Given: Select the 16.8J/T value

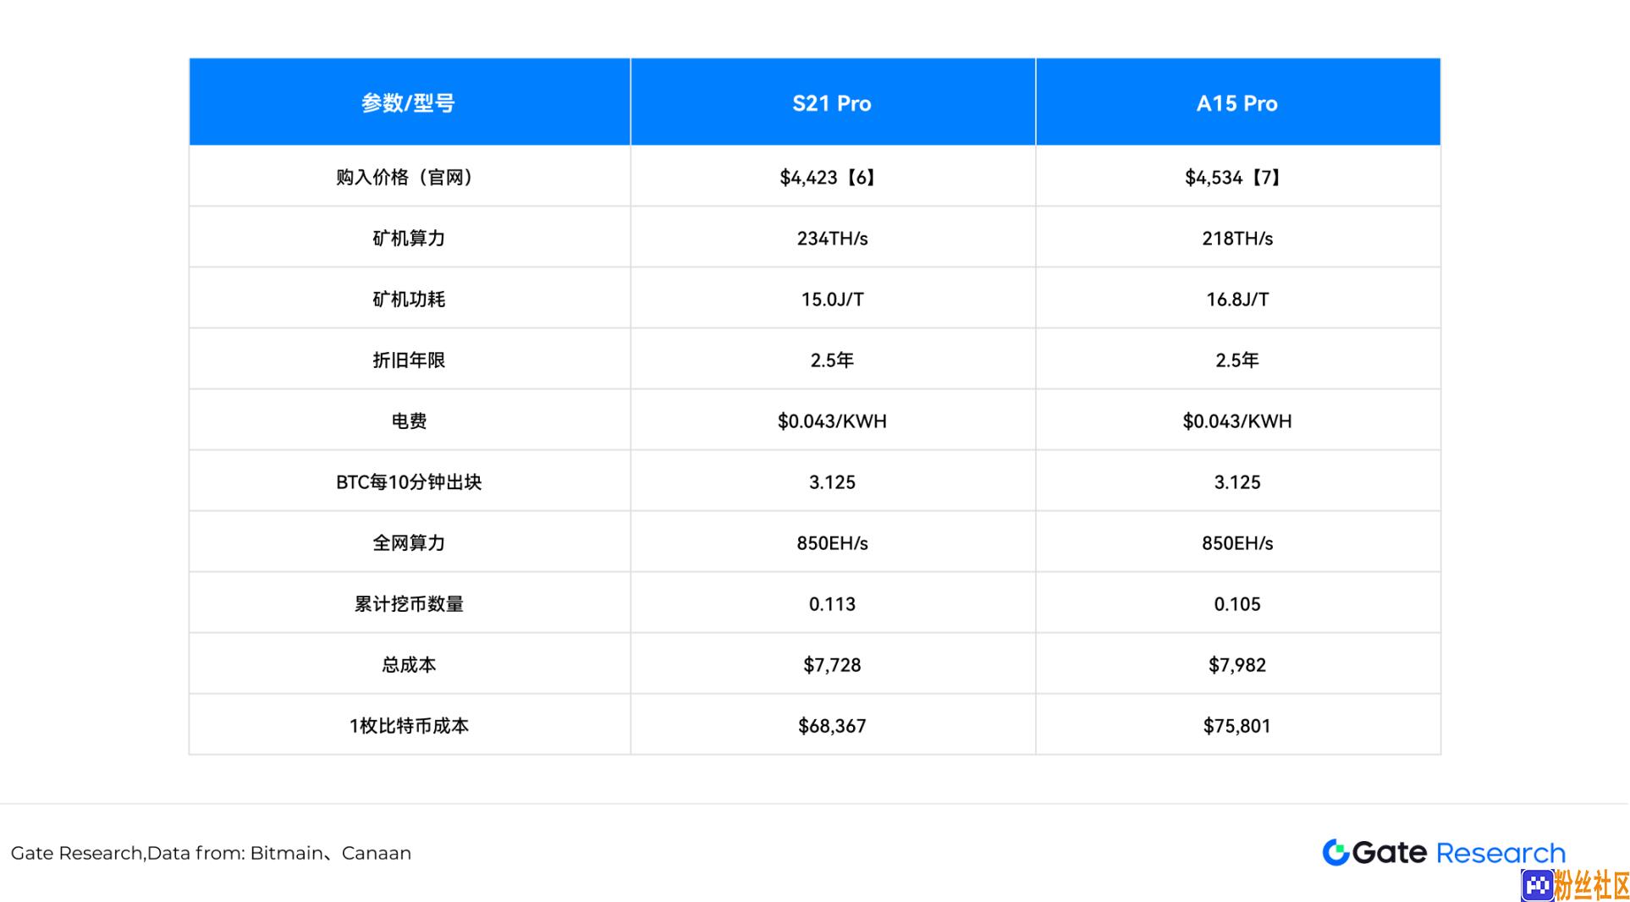Looking at the screenshot, I should 1237,299.
